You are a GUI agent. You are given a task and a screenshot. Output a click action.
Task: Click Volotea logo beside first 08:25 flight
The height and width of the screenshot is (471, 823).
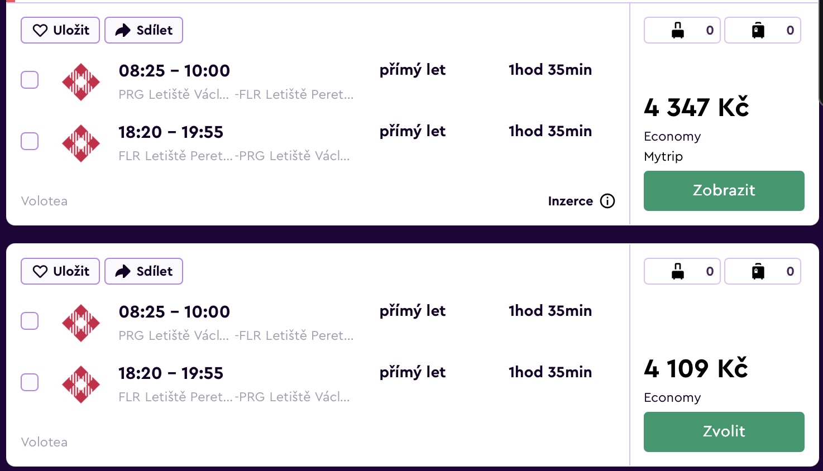click(x=81, y=82)
